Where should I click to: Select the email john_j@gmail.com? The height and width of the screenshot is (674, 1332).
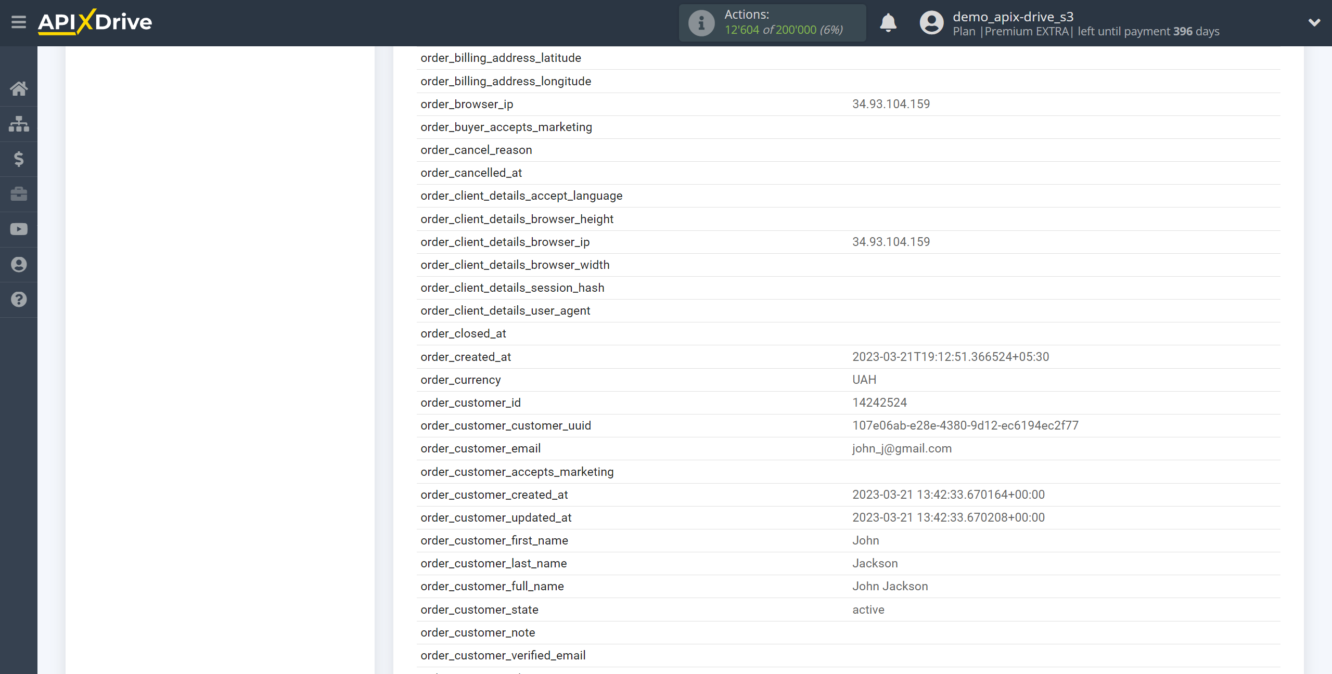click(902, 448)
